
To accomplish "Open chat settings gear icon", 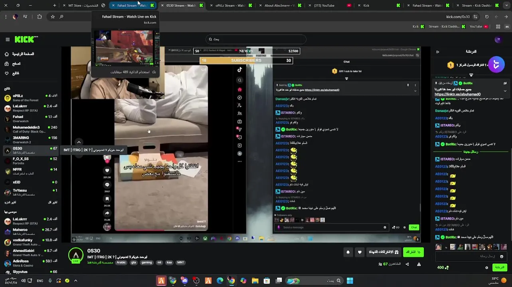I will [486, 267].
